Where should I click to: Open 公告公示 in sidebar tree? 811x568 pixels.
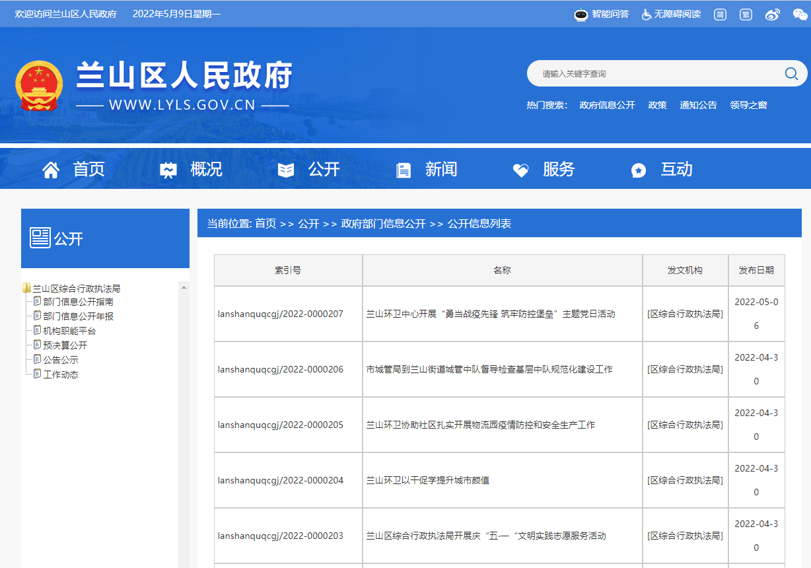pyautogui.click(x=61, y=360)
